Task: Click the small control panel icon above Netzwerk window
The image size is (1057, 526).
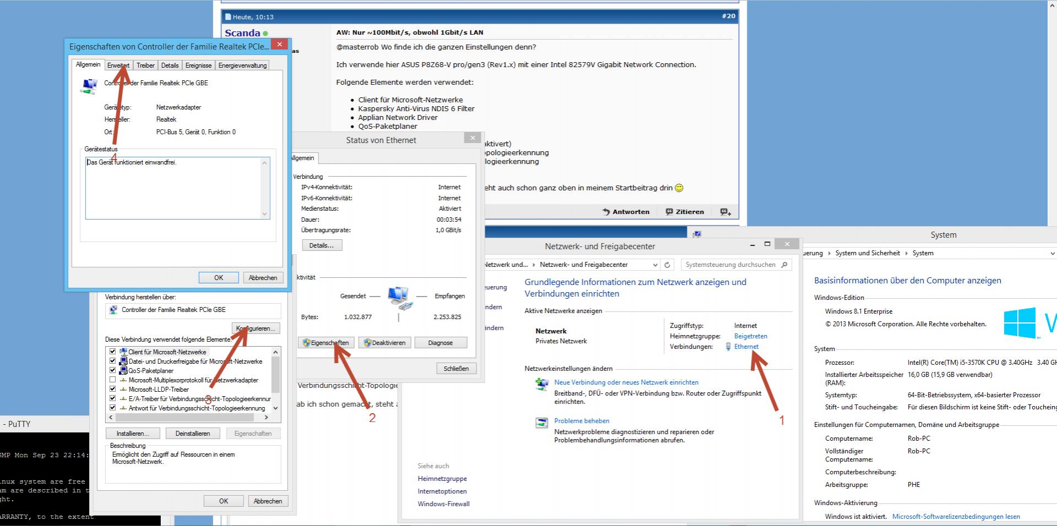Action: 697,234
